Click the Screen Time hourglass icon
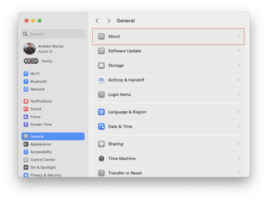 click(26, 124)
